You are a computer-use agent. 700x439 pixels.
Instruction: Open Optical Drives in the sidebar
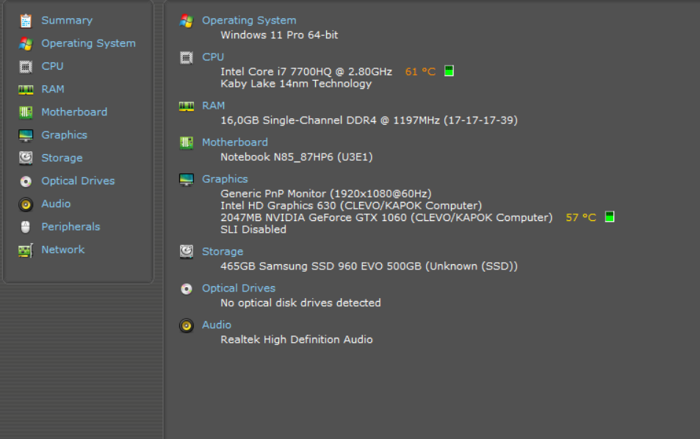click(x=78, y=181)
